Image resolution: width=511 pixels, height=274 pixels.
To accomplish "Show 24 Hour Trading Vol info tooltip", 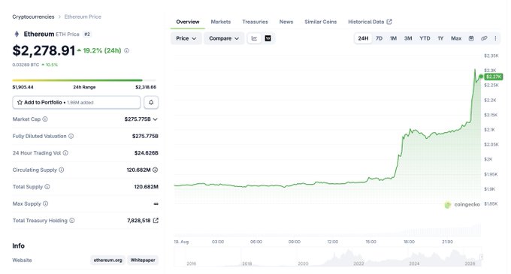I will pyautogui.click(x=65, y=153).
